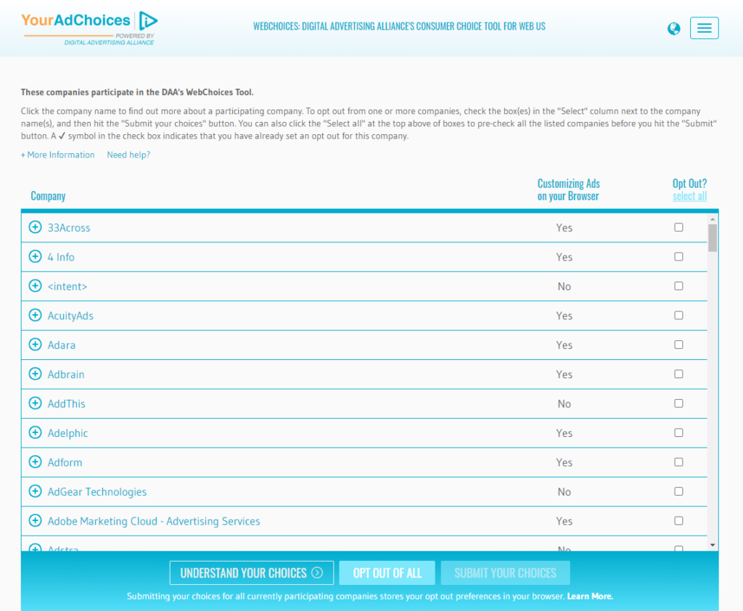Screen dimensions: 743x611
Task: Open AdGear Technologies company link
Action: [97, 492]
